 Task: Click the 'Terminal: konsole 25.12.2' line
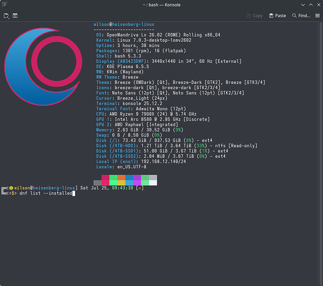129,104
